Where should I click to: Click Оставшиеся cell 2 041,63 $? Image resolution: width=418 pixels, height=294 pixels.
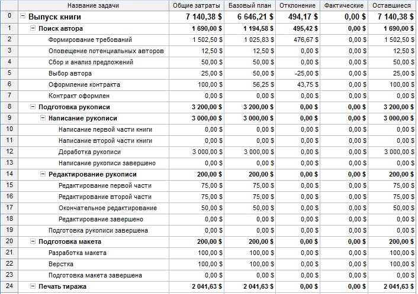click(x=392, y=286)
